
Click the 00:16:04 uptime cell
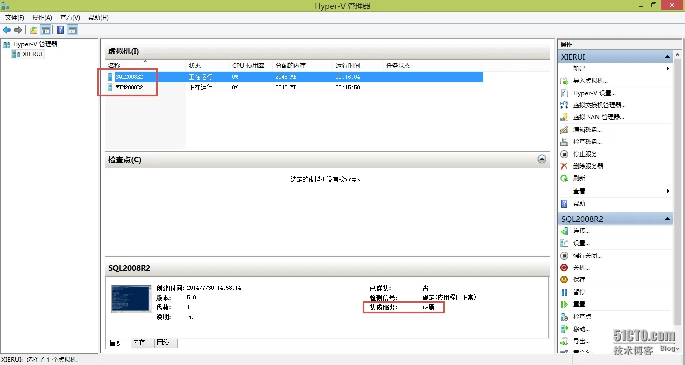(348, 77)
